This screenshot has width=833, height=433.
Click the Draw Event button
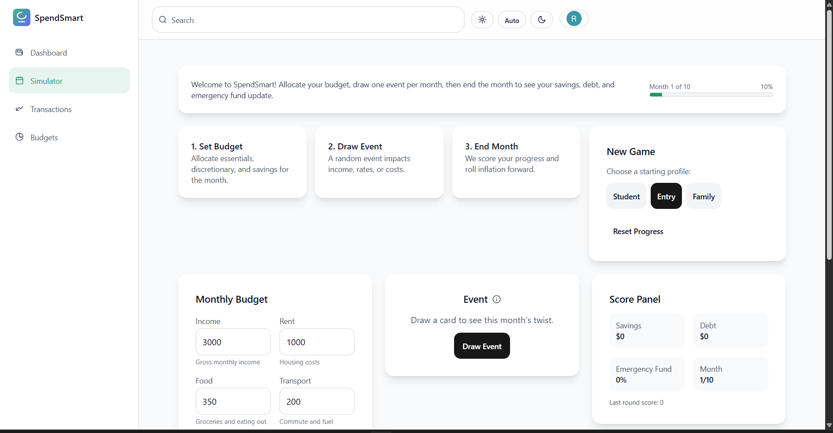point(482,346)
